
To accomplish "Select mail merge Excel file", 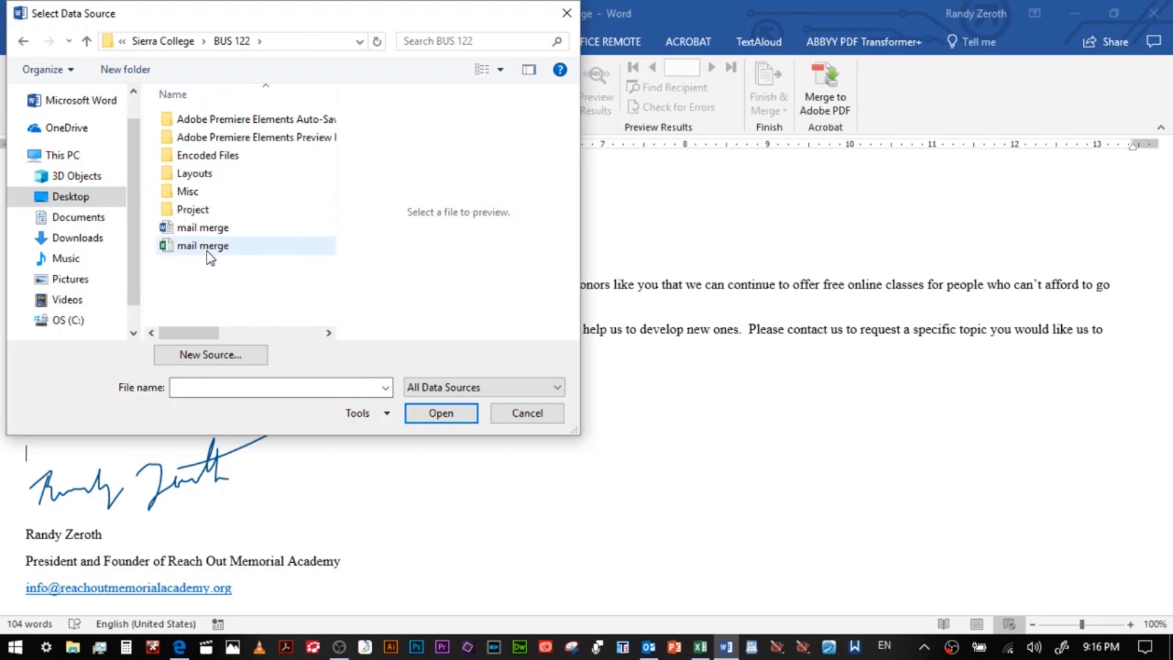I will [246, 246].
